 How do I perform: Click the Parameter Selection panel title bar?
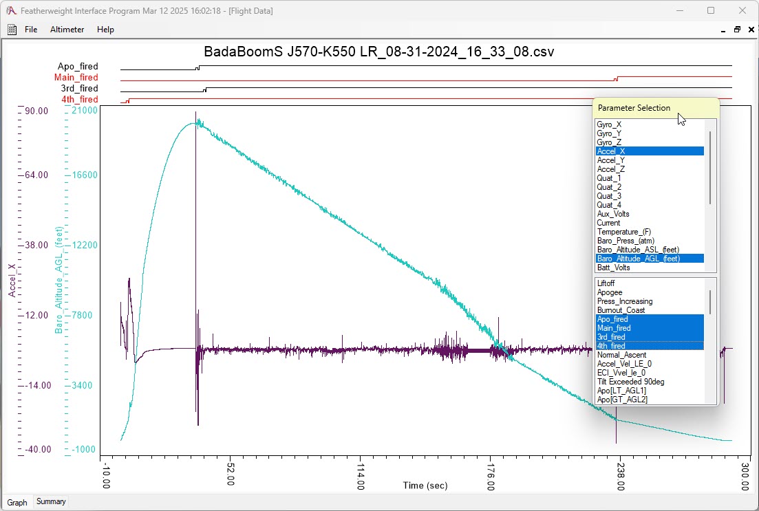634,108
